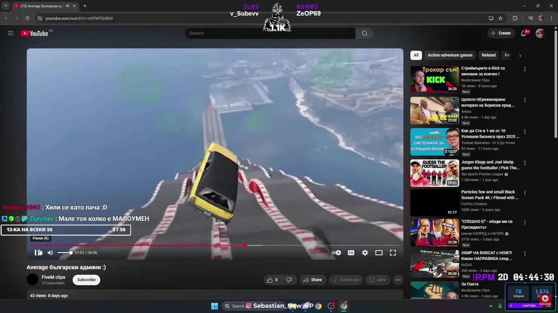Open options for СПЕШНО Е video
558x313 pixels.
[525, 222]
